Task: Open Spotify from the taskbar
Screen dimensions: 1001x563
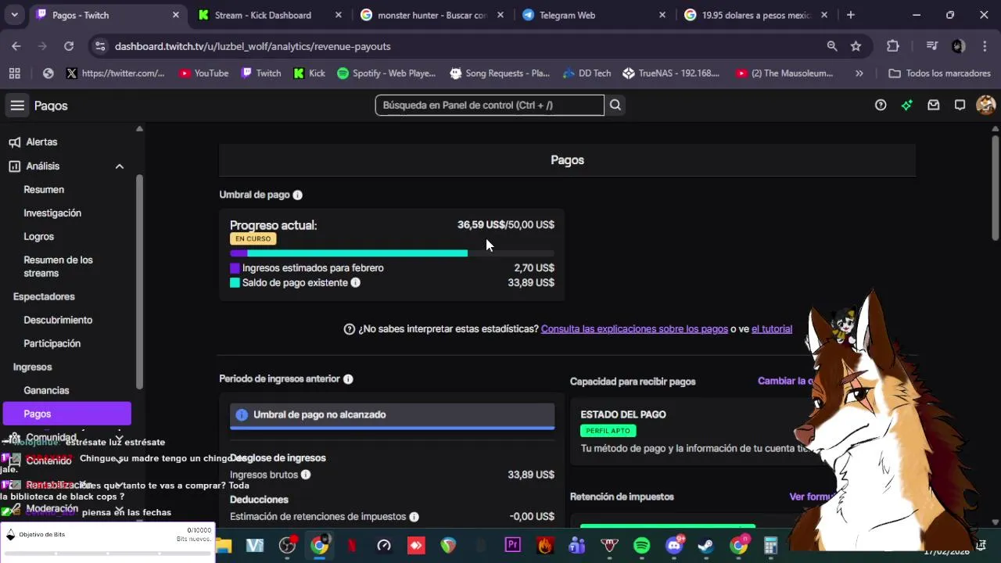Action: pos(641,545)
